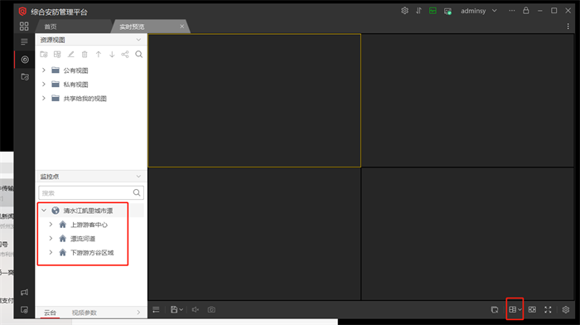Click the share view icon
This screenshot has width=580, height=325.
click(125, 55)
